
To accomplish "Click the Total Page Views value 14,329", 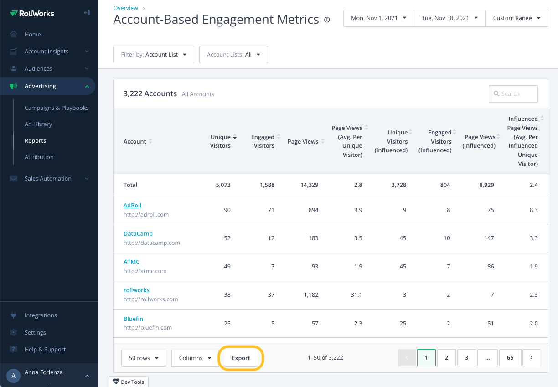I will click(x=309, y=185).
